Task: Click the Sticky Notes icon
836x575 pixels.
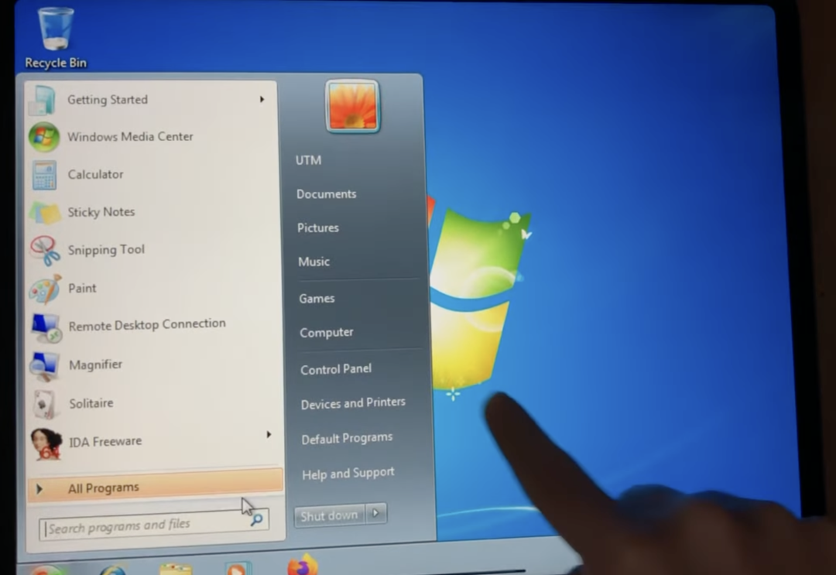Action: 45,213
